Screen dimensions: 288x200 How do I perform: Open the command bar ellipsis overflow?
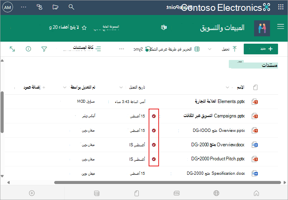(122, 49)
